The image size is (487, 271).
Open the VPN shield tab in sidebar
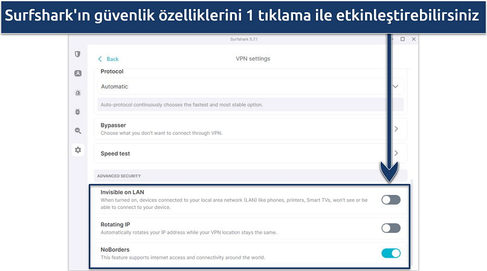78,54
